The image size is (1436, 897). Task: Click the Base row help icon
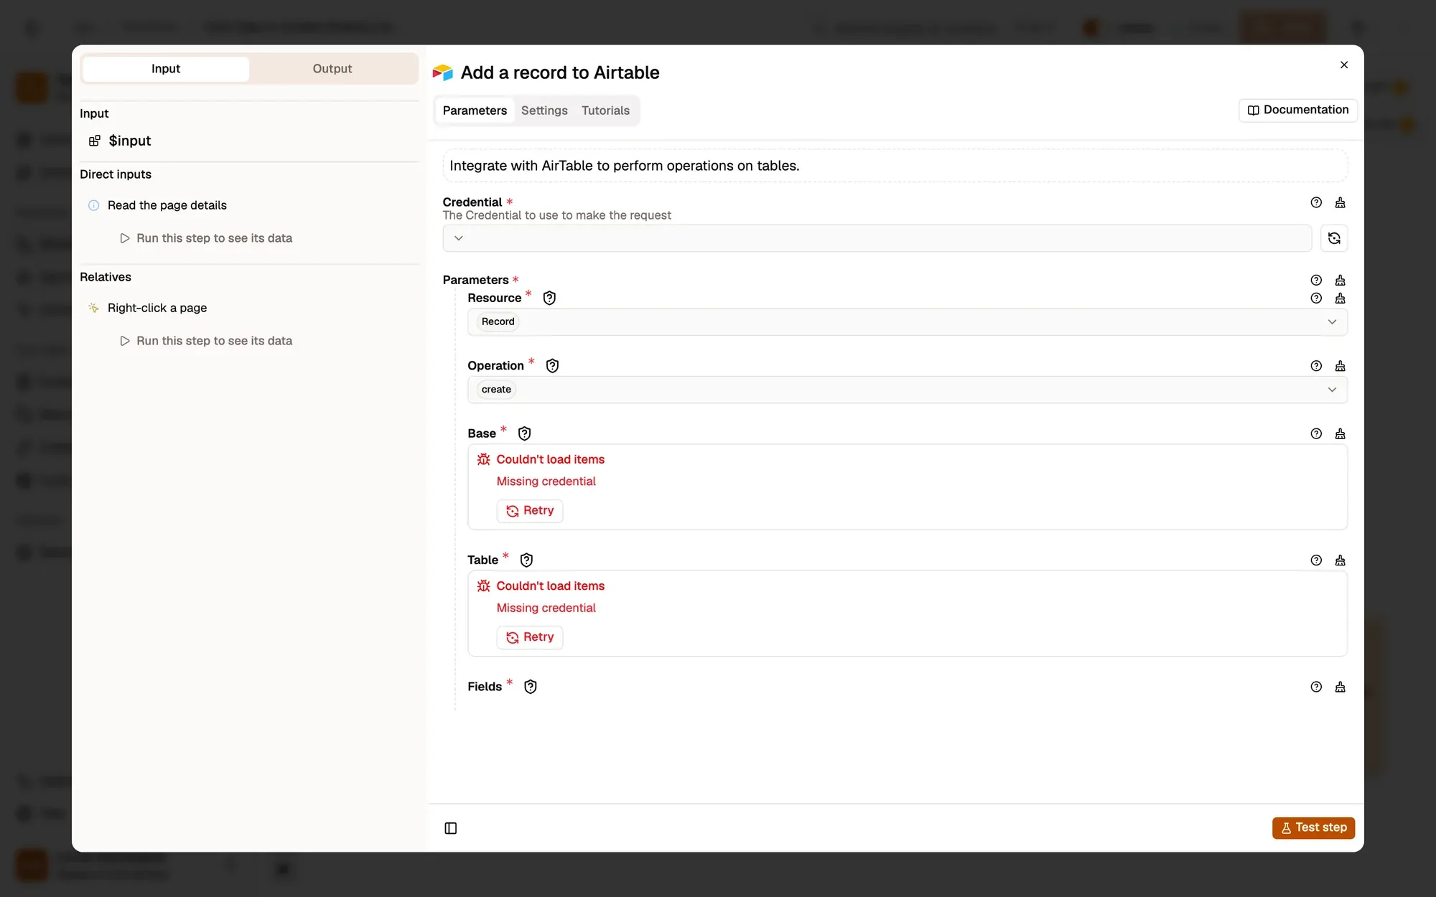tap(1316, 433)
